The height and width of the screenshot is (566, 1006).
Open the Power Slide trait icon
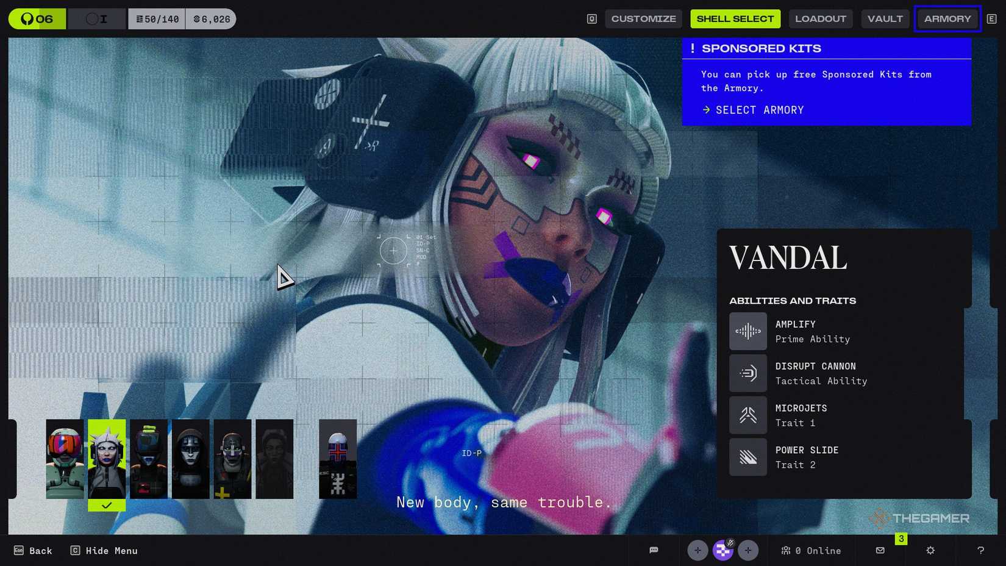748,457
